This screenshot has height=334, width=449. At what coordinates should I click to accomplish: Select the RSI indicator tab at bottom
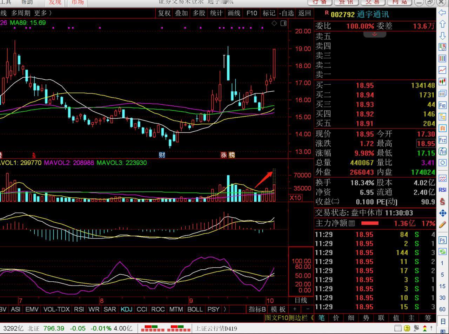(79, 309)
